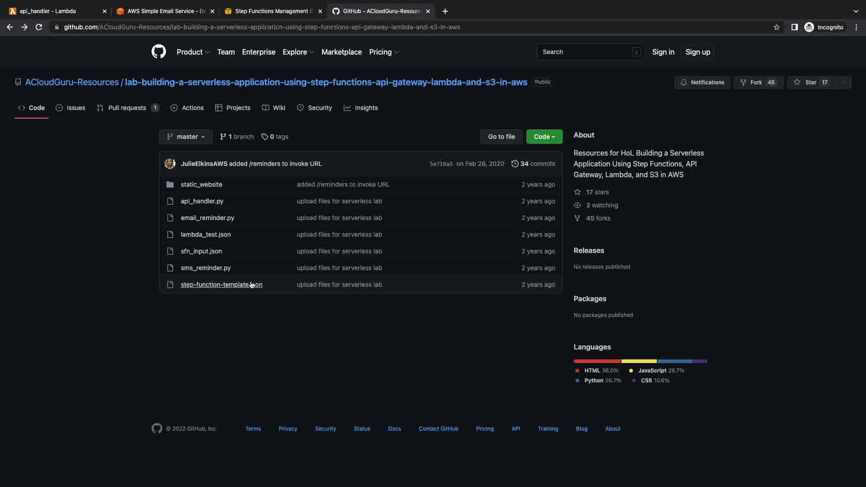Image resolution: width=866 pixels, height=487 pixels.
Task: Click the red HTML segment in languages bar
Action: [597, 361]
